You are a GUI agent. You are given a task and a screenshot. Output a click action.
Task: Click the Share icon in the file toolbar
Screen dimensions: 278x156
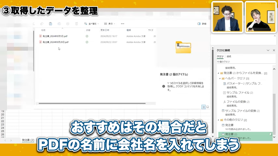[x=68, y=24]
